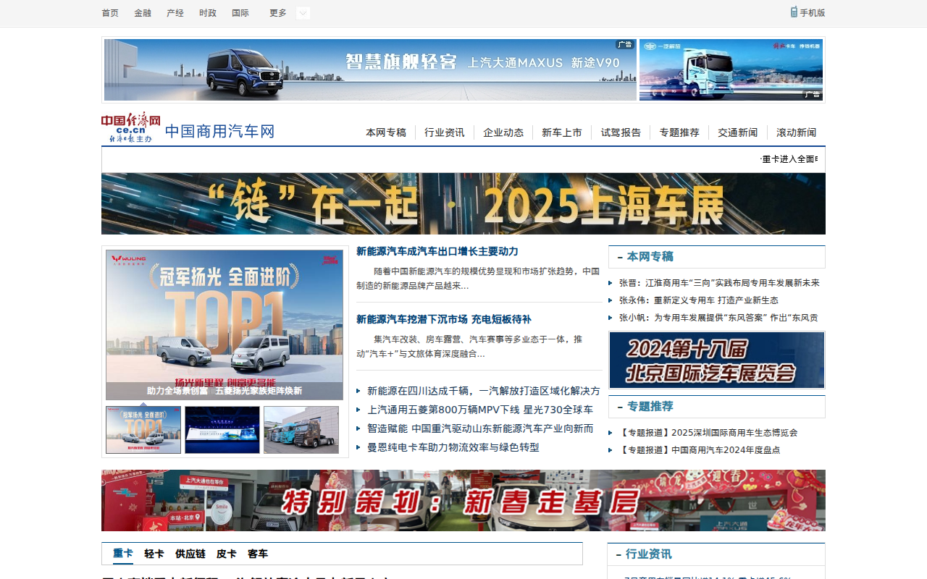Open headline 新能源汽车挖潜下沉市场 充电短板待补
The image size is (927, 579).
[x=444, y=319]
